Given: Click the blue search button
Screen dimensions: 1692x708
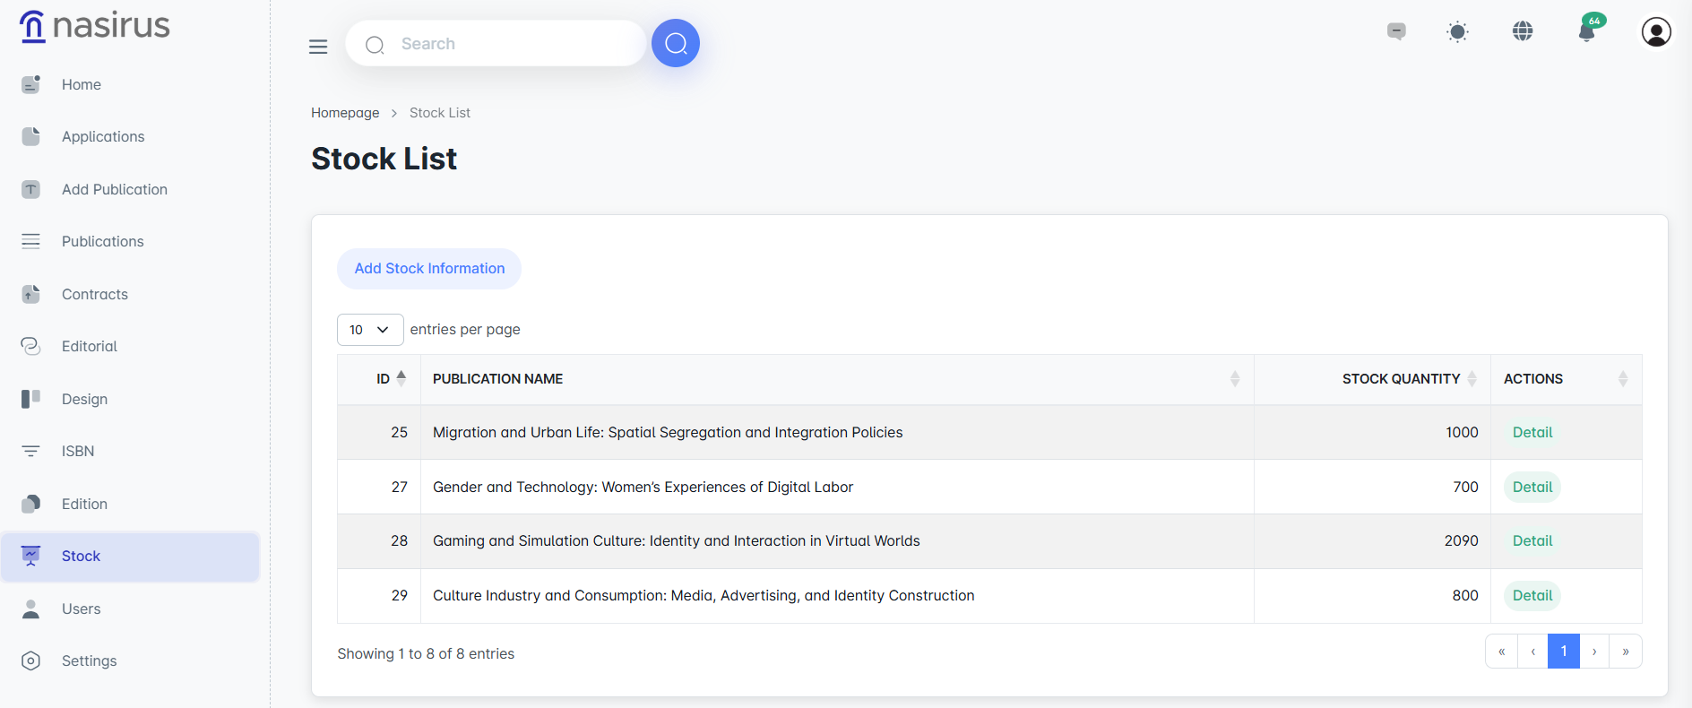Looking at the screenshot, I should 675,43.
